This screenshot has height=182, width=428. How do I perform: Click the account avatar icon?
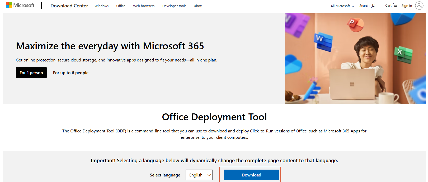pyautogui.click(x=419, y=6)
